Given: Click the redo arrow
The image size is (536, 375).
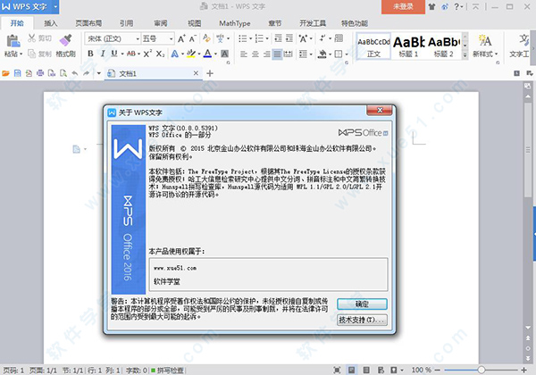Looking at the screenshot, I should click(86, 73).
